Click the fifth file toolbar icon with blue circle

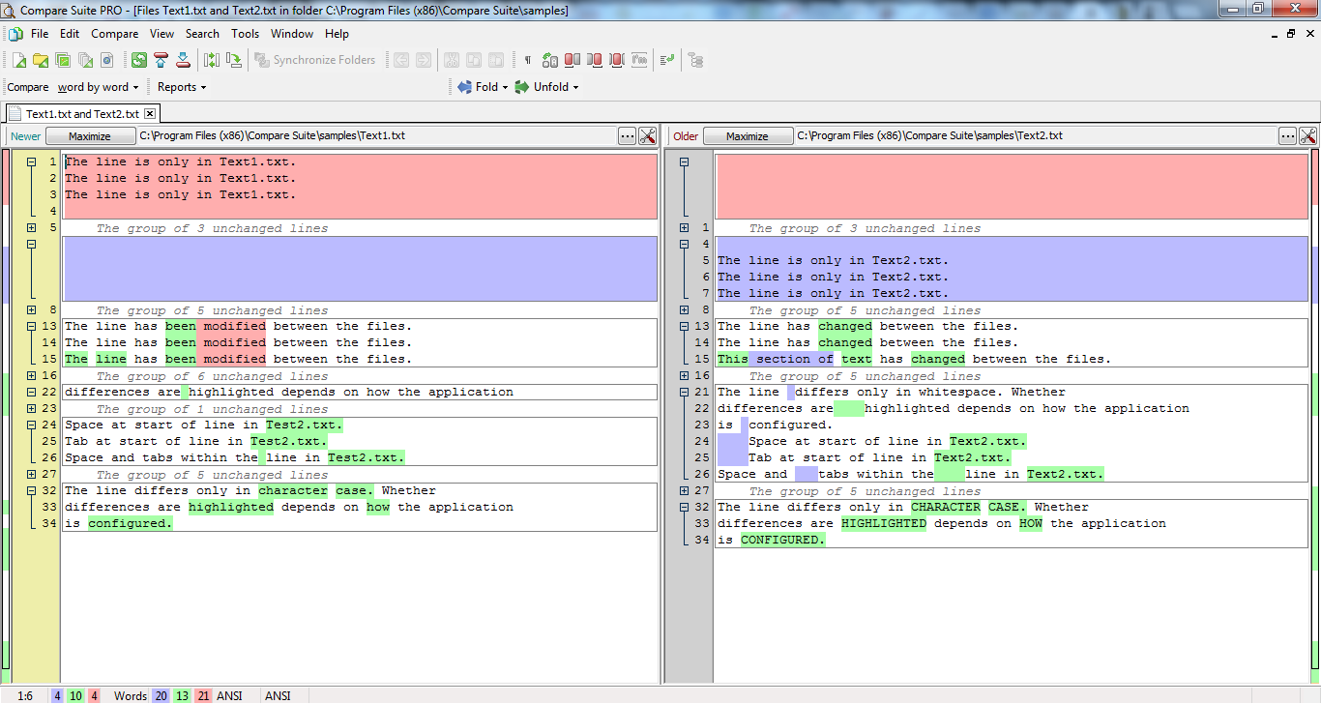coord(107,60)
